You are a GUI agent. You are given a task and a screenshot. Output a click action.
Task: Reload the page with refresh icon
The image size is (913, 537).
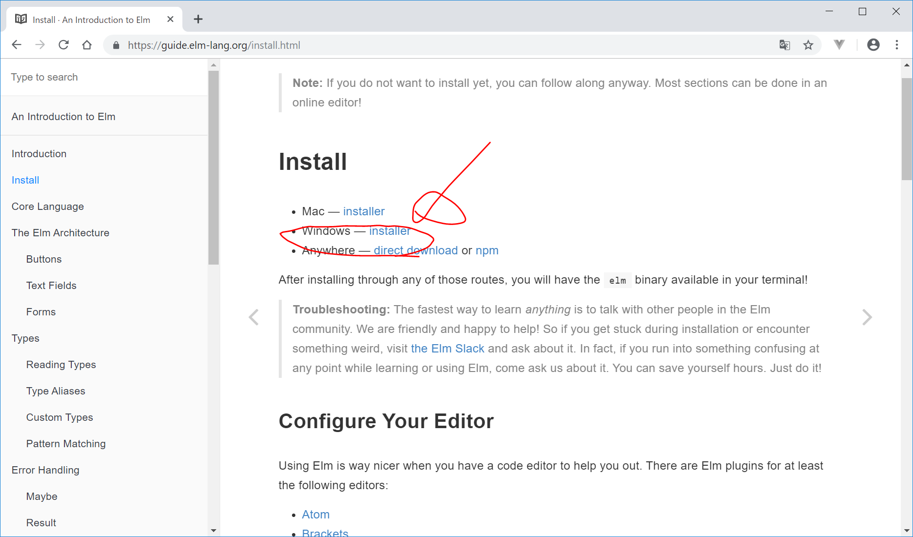(63, 45)
